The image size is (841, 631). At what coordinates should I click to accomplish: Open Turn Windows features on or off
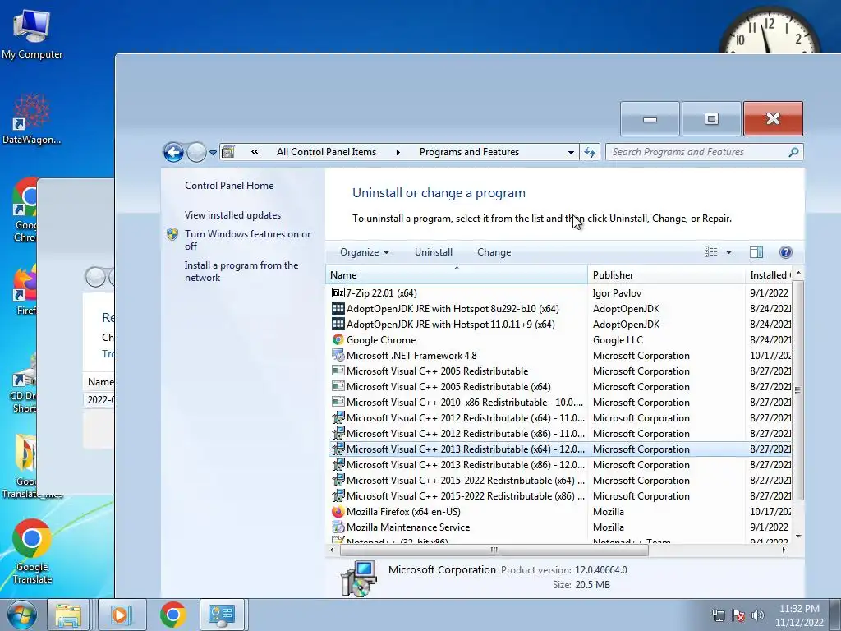click(248, 240)
